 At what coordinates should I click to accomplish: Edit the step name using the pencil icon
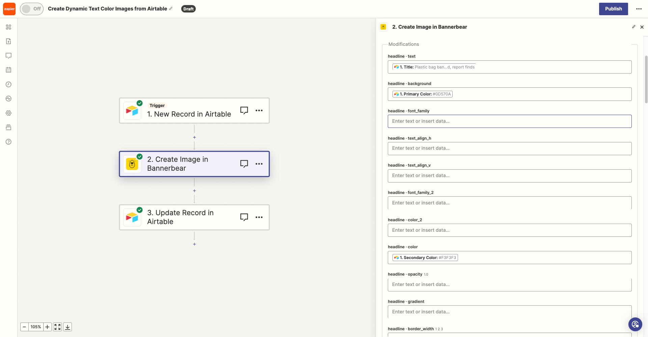pyautogui.click(x=634, y=27)
